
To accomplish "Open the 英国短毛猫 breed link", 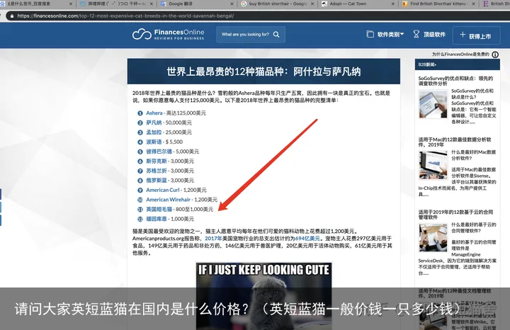I will [159, 210].
